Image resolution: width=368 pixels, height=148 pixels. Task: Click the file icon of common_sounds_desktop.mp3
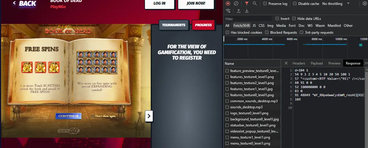tap(227, 101)
